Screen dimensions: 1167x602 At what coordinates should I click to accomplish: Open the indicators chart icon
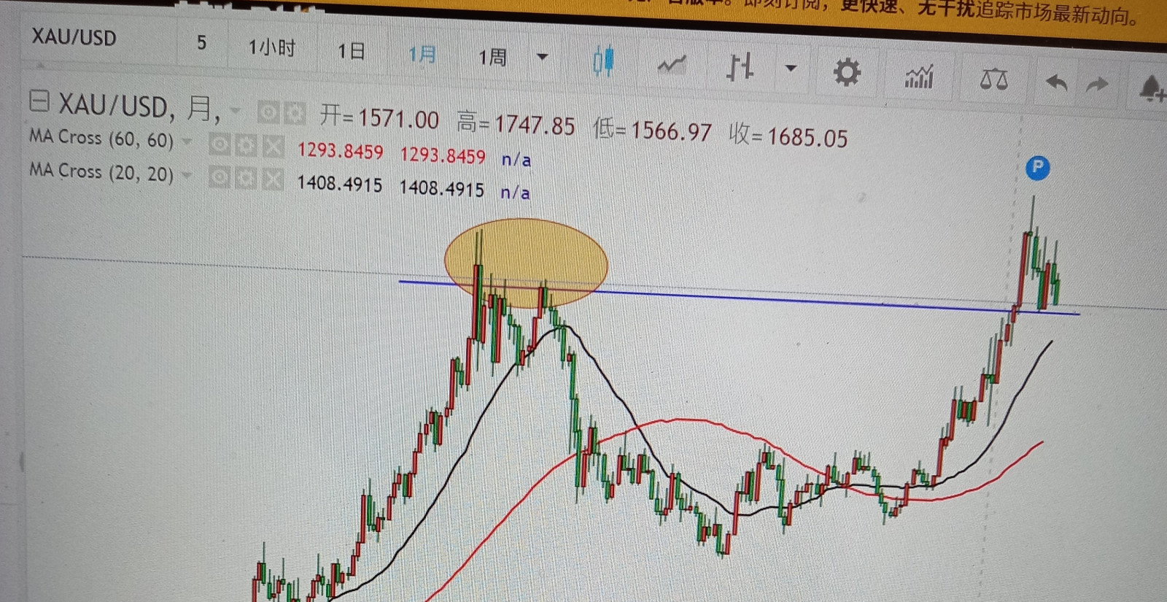(919, 76)
